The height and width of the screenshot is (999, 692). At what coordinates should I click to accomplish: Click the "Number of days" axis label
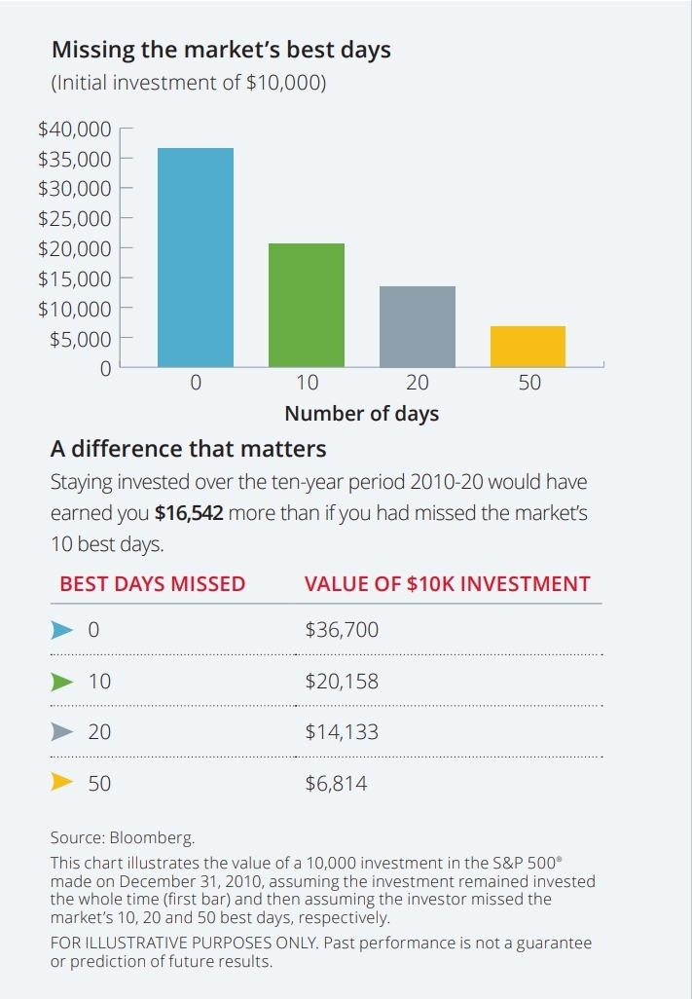coord(361,414)
